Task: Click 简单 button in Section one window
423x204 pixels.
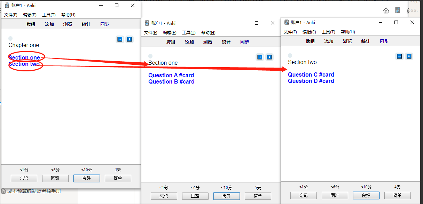Action: click(258, 196)
